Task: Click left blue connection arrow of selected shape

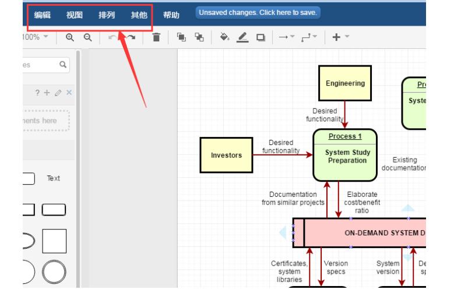Action: coord(283,232)
